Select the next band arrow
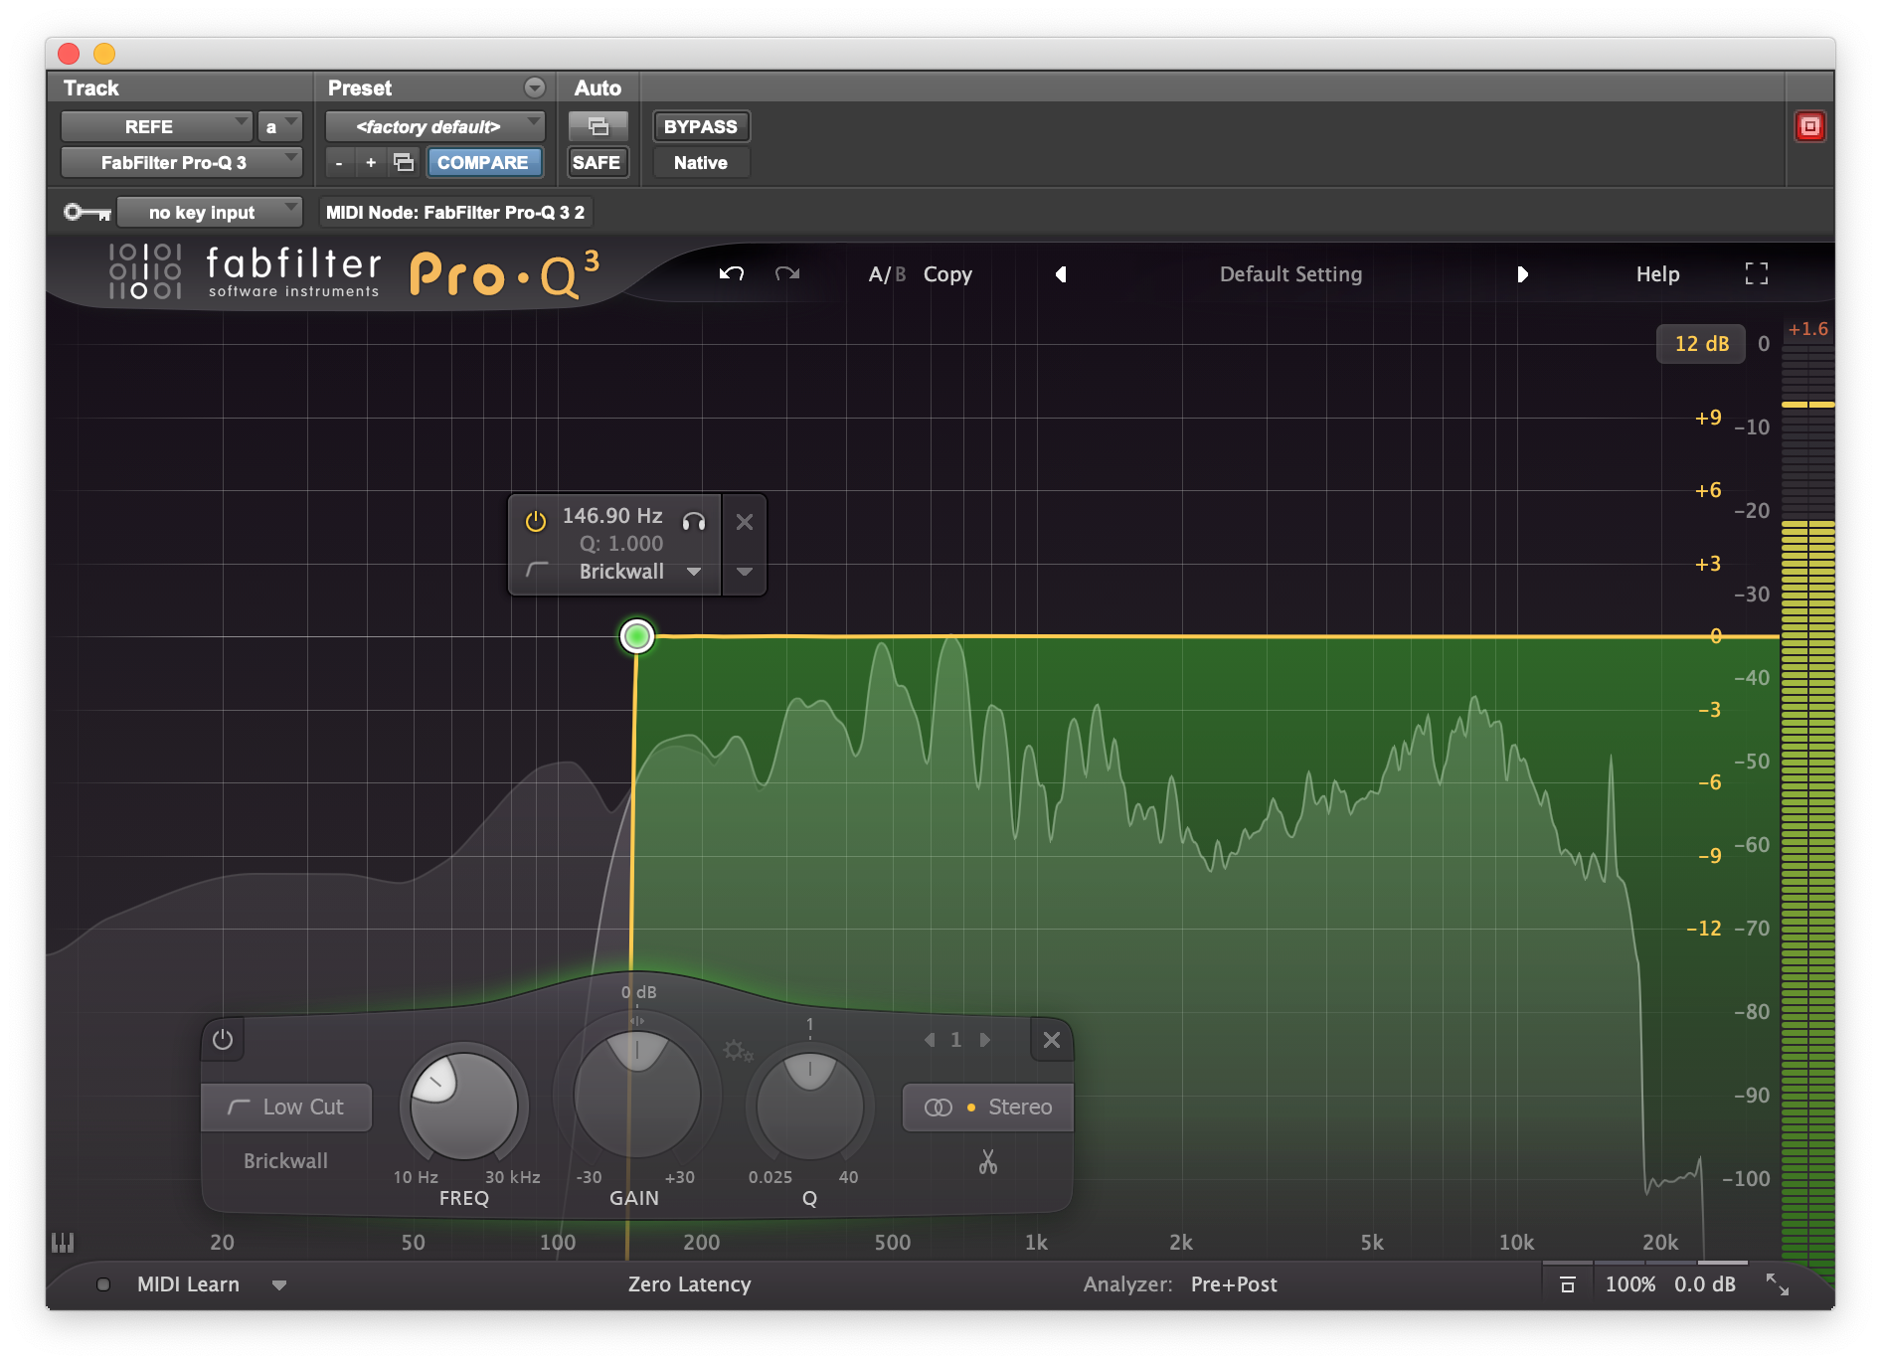Screen dimensions: 1881x1364 coord(984,1040)
